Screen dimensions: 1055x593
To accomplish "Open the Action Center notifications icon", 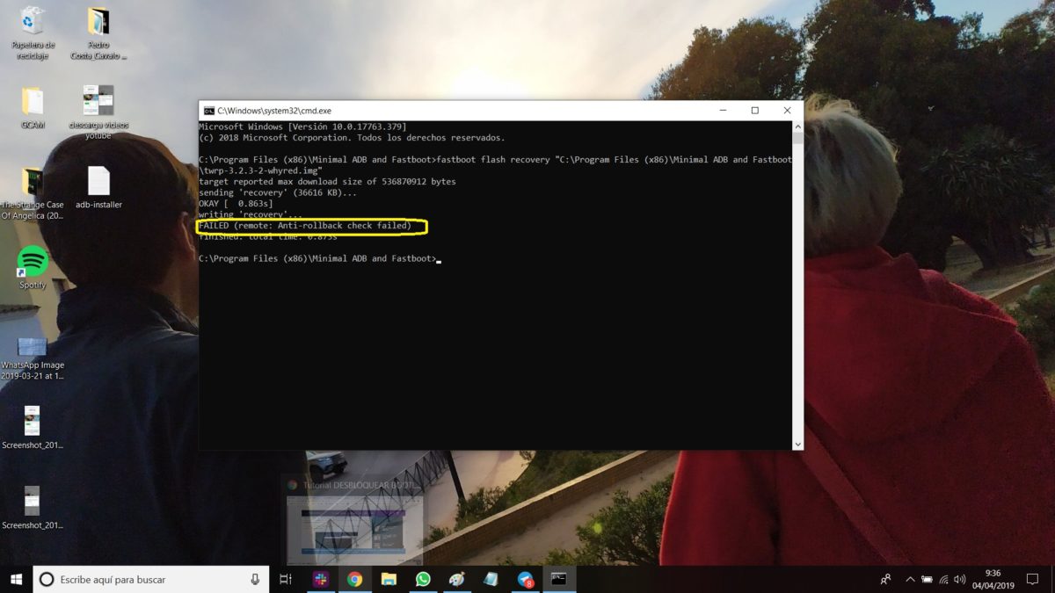I will pos(1030,580).
